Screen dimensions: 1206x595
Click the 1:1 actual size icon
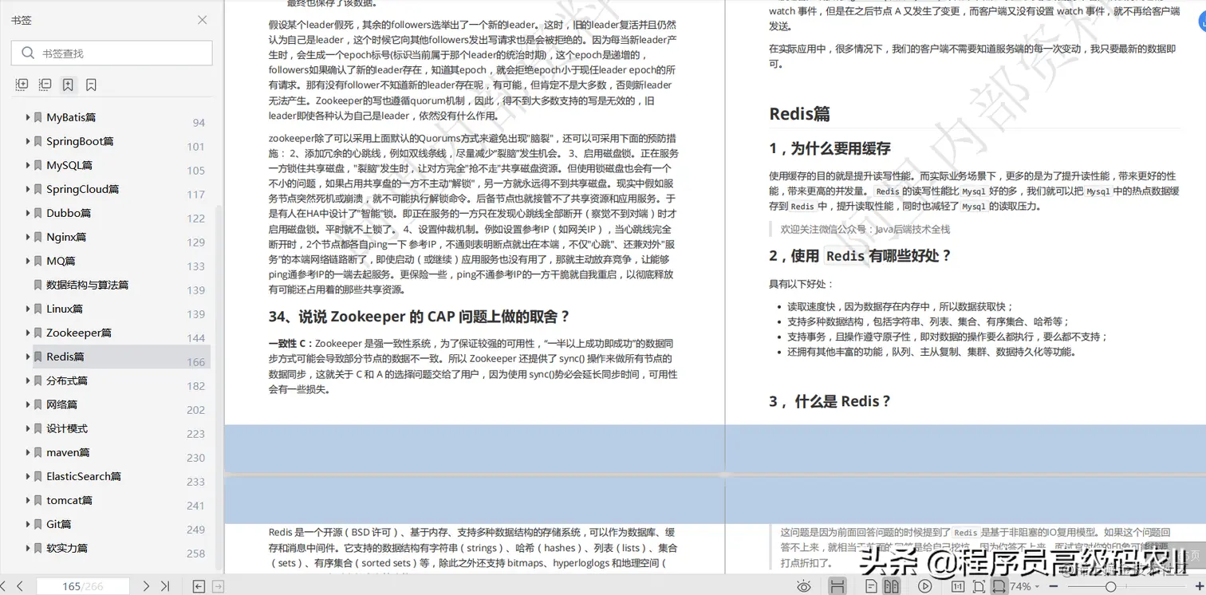point(959,586)
